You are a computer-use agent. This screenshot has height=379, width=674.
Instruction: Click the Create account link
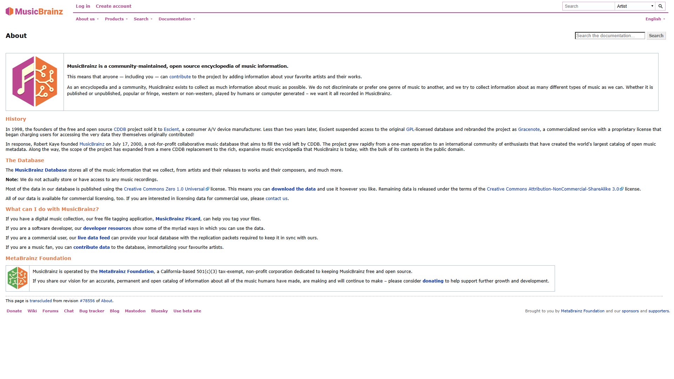pyautogui.click(x=113, y=6)
